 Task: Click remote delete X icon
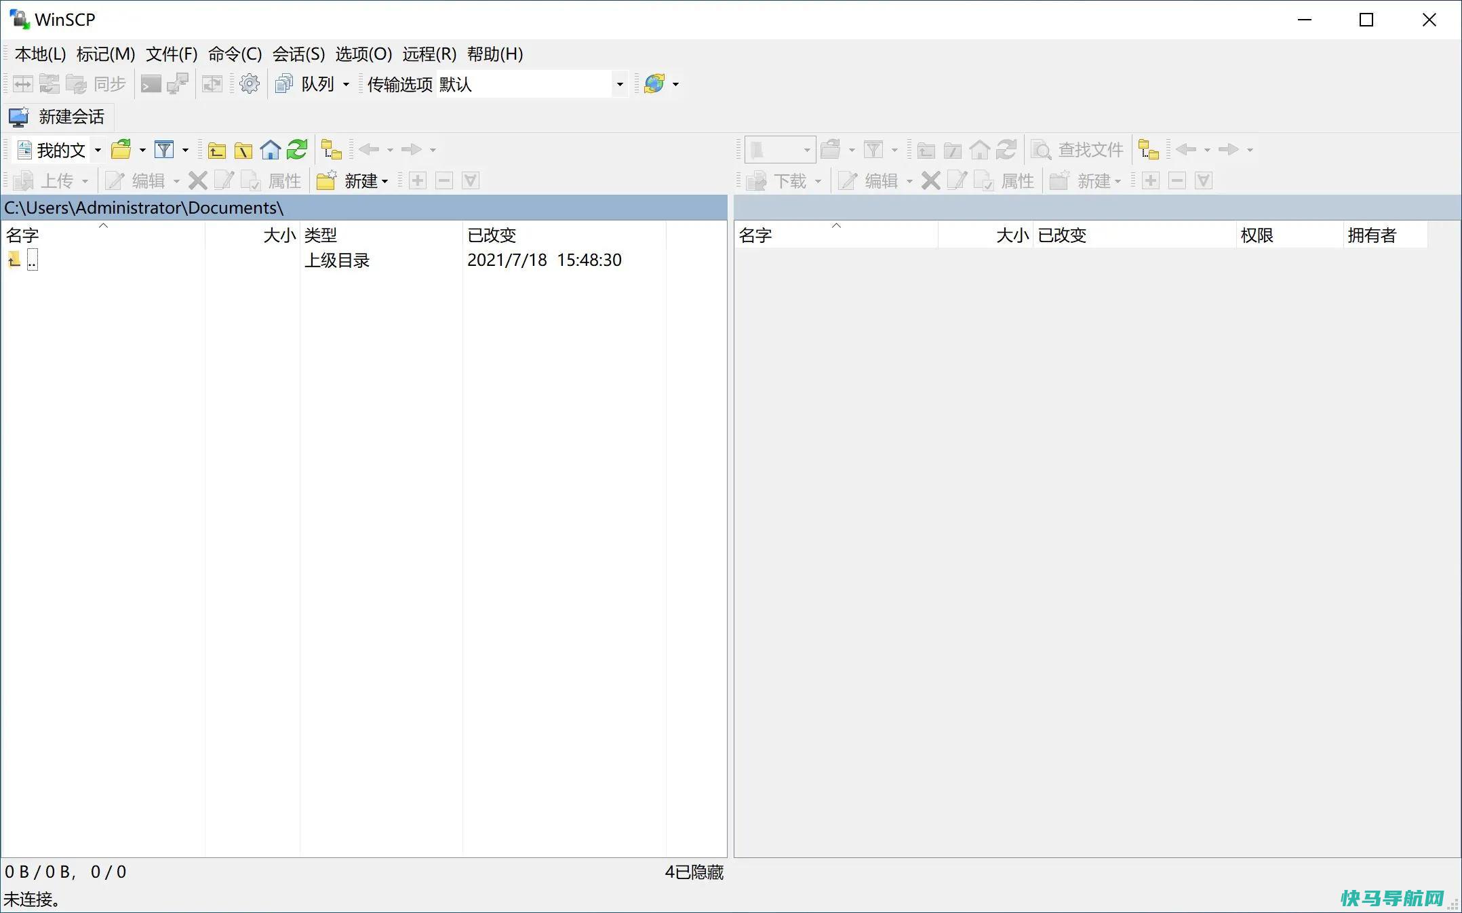coord(931,180)
